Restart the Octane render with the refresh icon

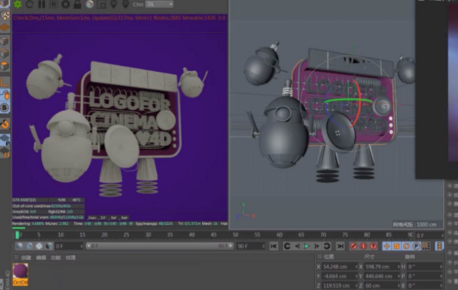pyautogui.click(x=30, y=4)
